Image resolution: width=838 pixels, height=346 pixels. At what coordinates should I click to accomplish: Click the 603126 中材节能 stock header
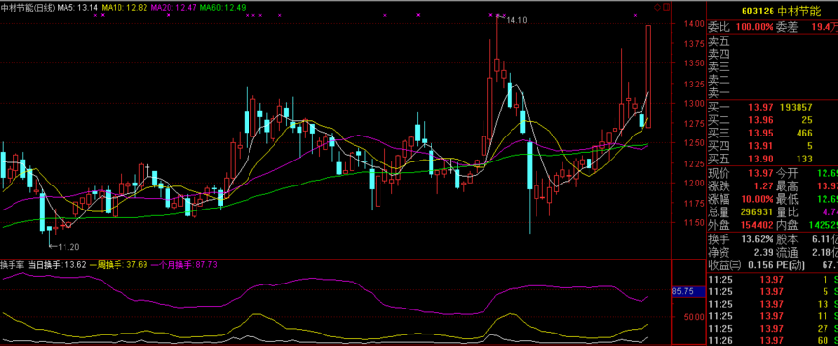pos(772,12)
